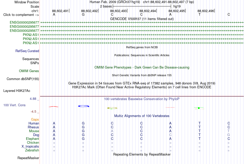The image size is (244, 164).
Task: Click the chr1: base position label
Action: pos(35,11)
